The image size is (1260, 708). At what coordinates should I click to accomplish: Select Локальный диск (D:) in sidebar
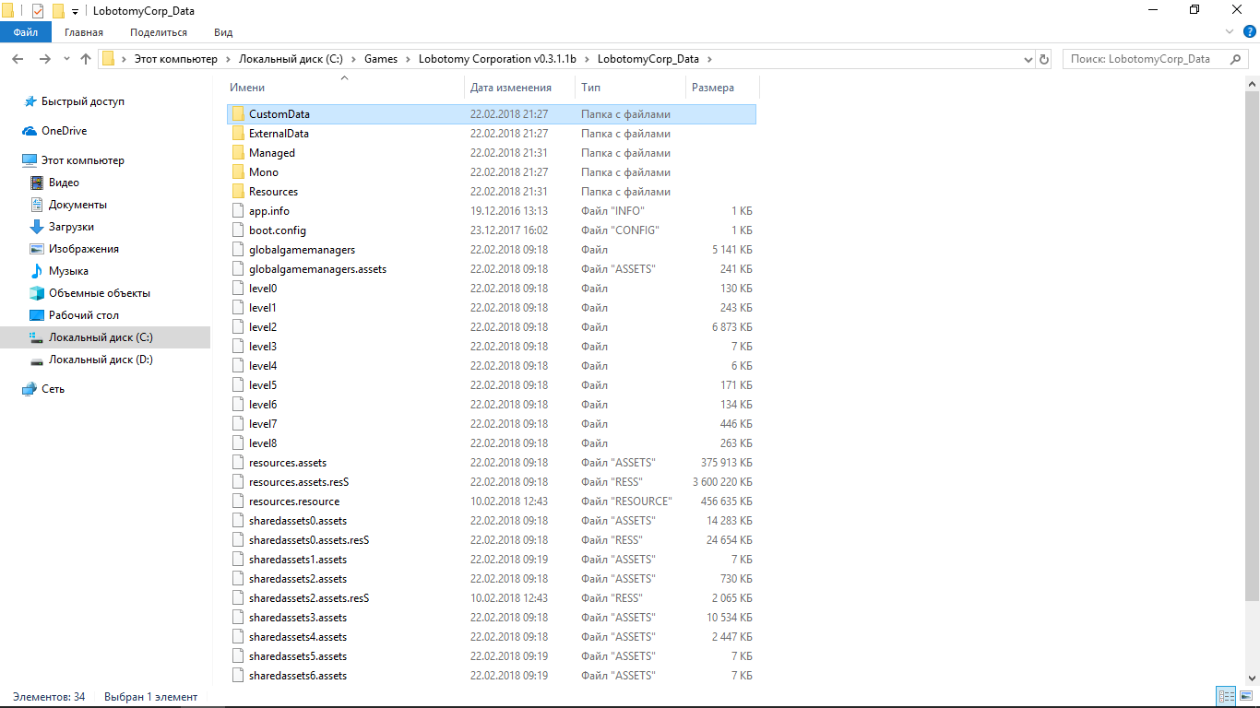pyautogui.click(x=101, y=360)
